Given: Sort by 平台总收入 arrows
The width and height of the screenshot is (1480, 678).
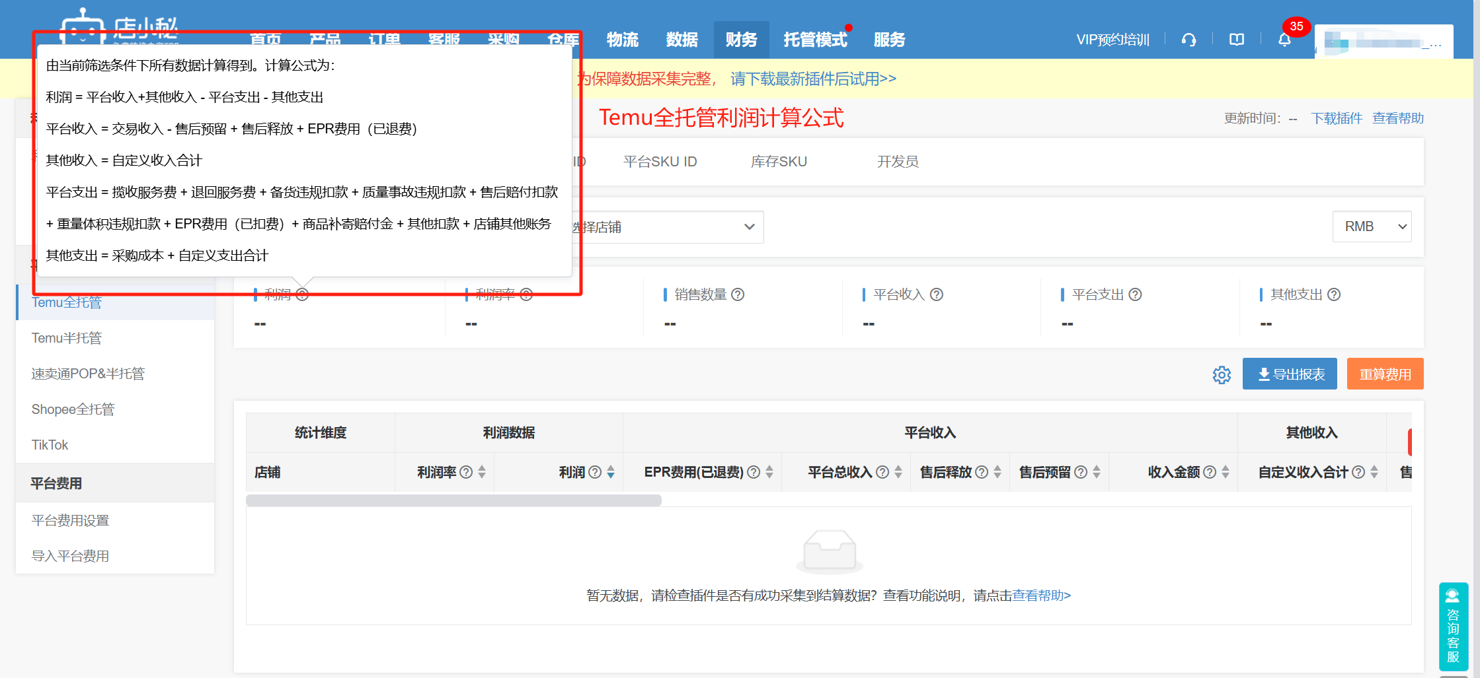Looking at the screenshot, I should click(898, 472).
